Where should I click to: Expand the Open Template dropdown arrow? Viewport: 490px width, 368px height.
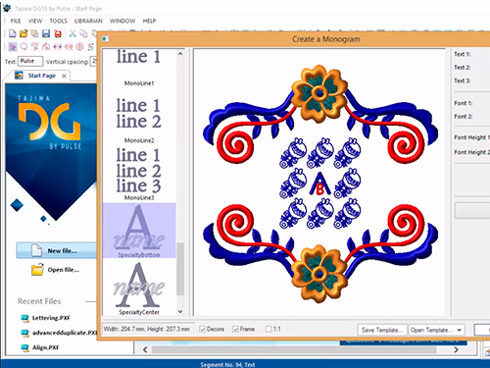[x=460, y=330]
